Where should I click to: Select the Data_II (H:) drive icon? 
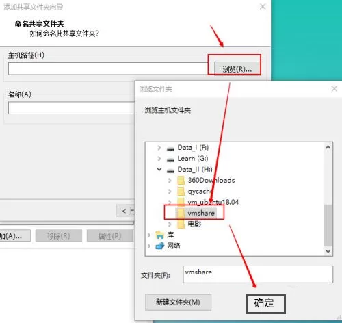point(170,170)
